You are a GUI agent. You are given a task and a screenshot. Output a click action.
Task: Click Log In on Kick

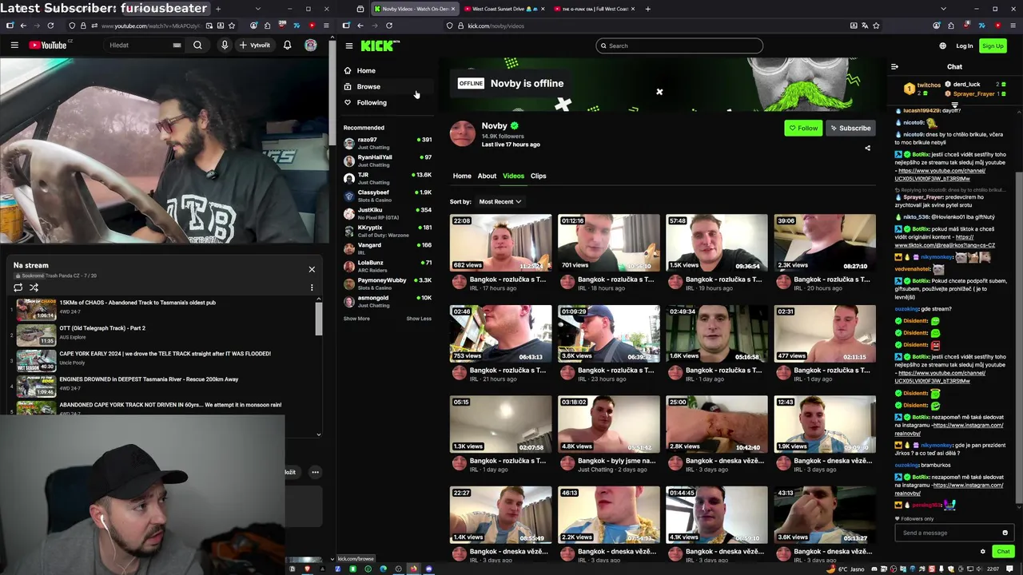(x=964, y=46)
